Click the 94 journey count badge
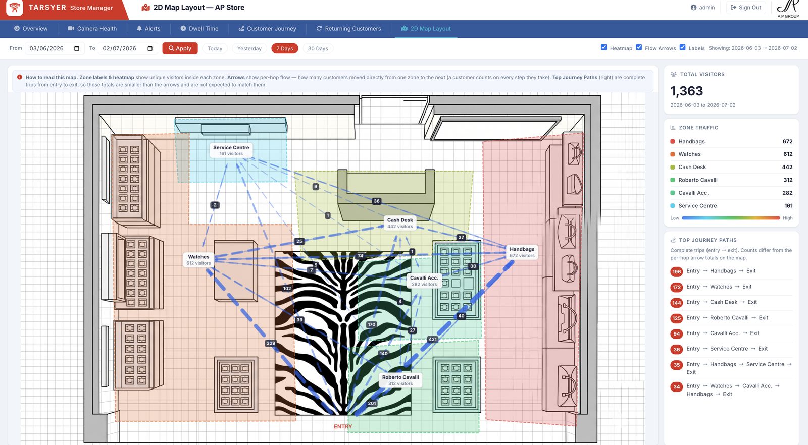This screenshot has width=808, height=445. click(x=677, y=333)
